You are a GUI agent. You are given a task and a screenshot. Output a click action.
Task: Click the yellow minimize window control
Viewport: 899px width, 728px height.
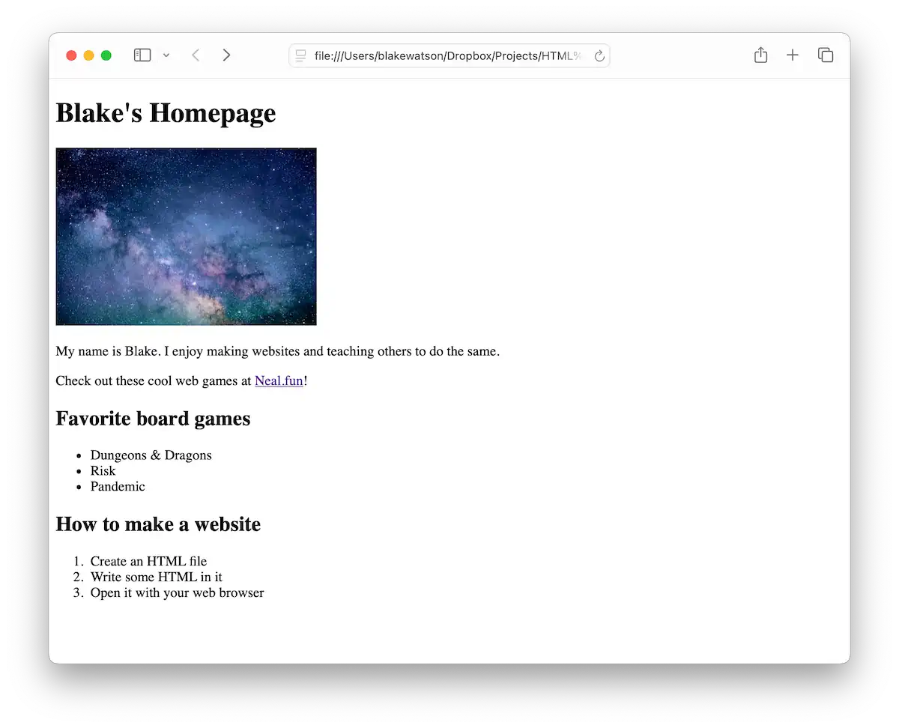click(x=88, y=55)
